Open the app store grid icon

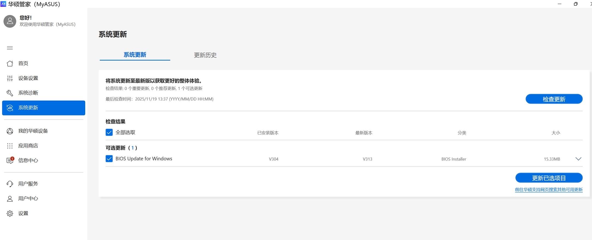coord(10,146)
